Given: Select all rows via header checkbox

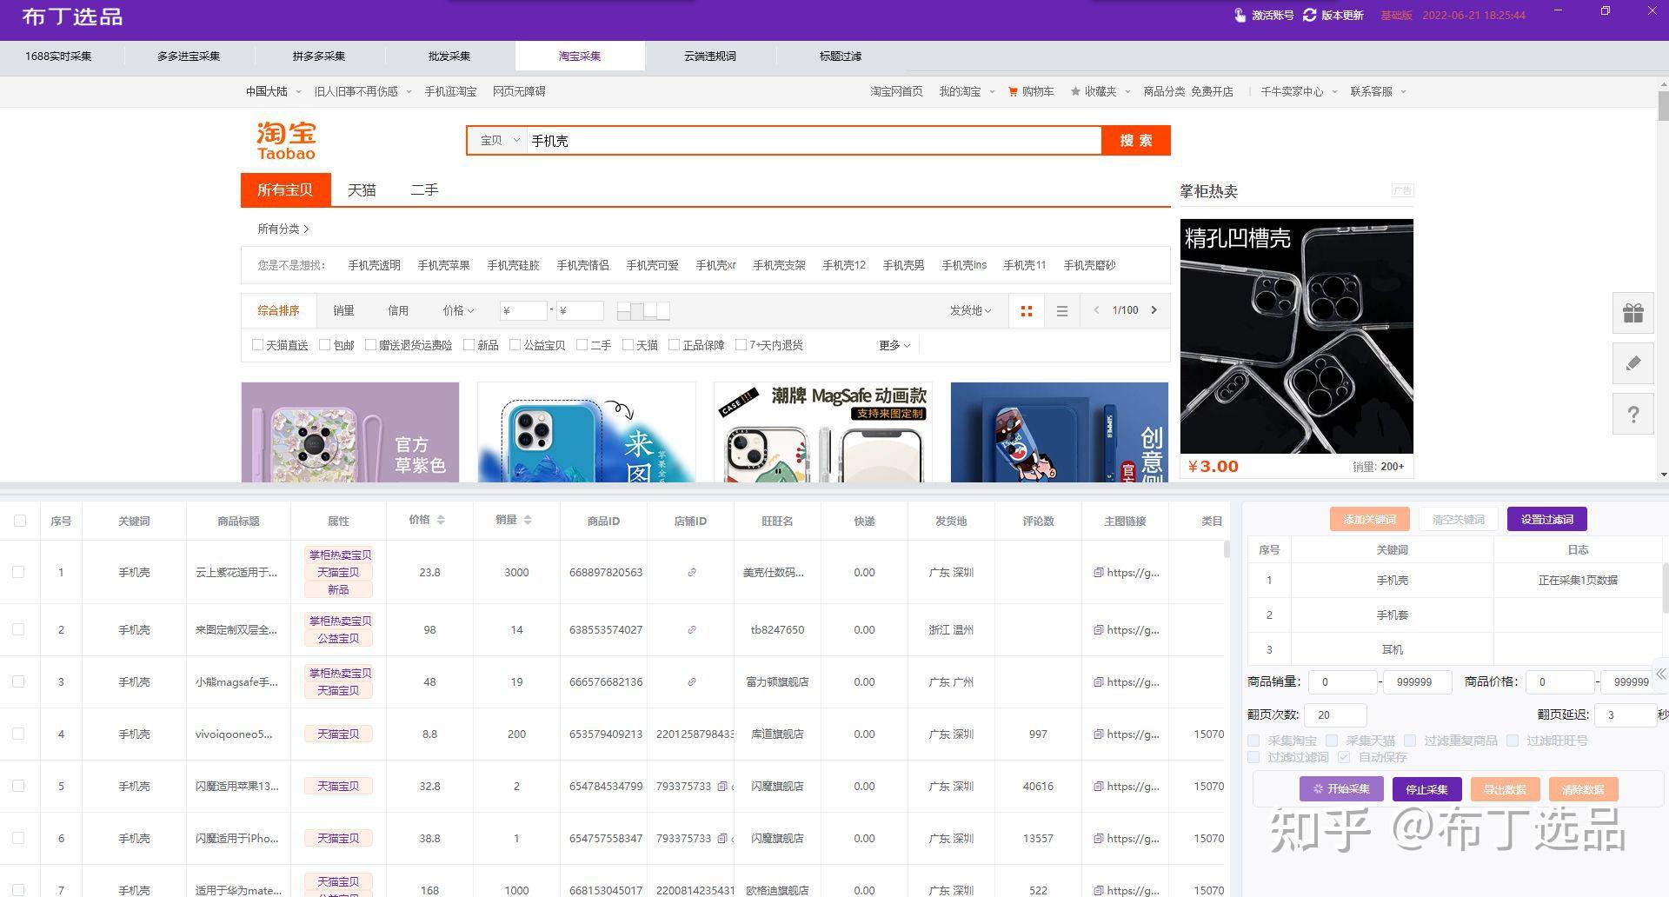Looking at the screenshot, I should click(20, 521).
